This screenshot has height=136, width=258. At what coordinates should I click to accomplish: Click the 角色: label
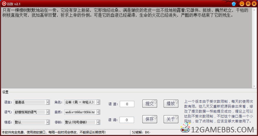coord(58,102)
